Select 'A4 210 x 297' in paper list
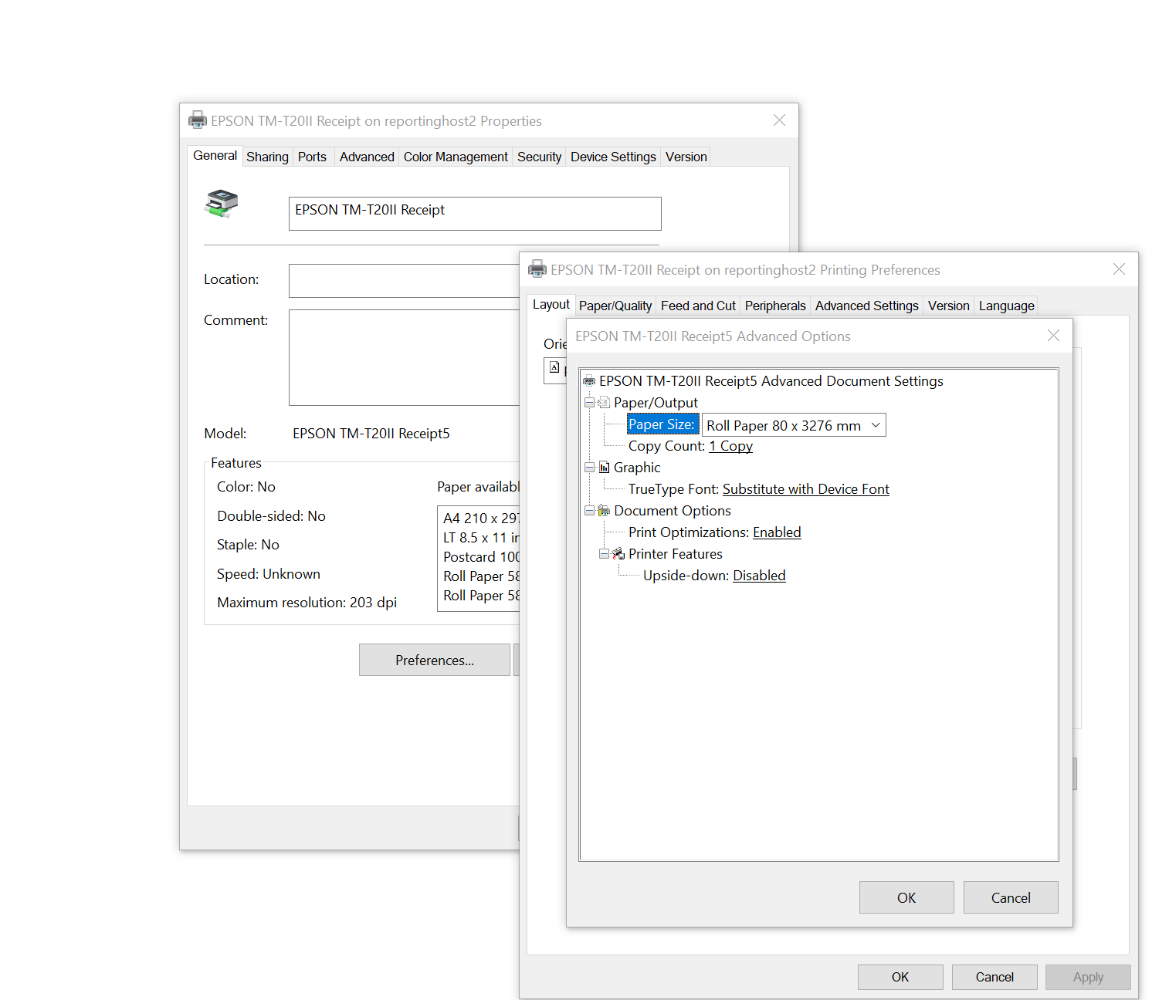This screenshot has width=1152, height=1000. 481,519
